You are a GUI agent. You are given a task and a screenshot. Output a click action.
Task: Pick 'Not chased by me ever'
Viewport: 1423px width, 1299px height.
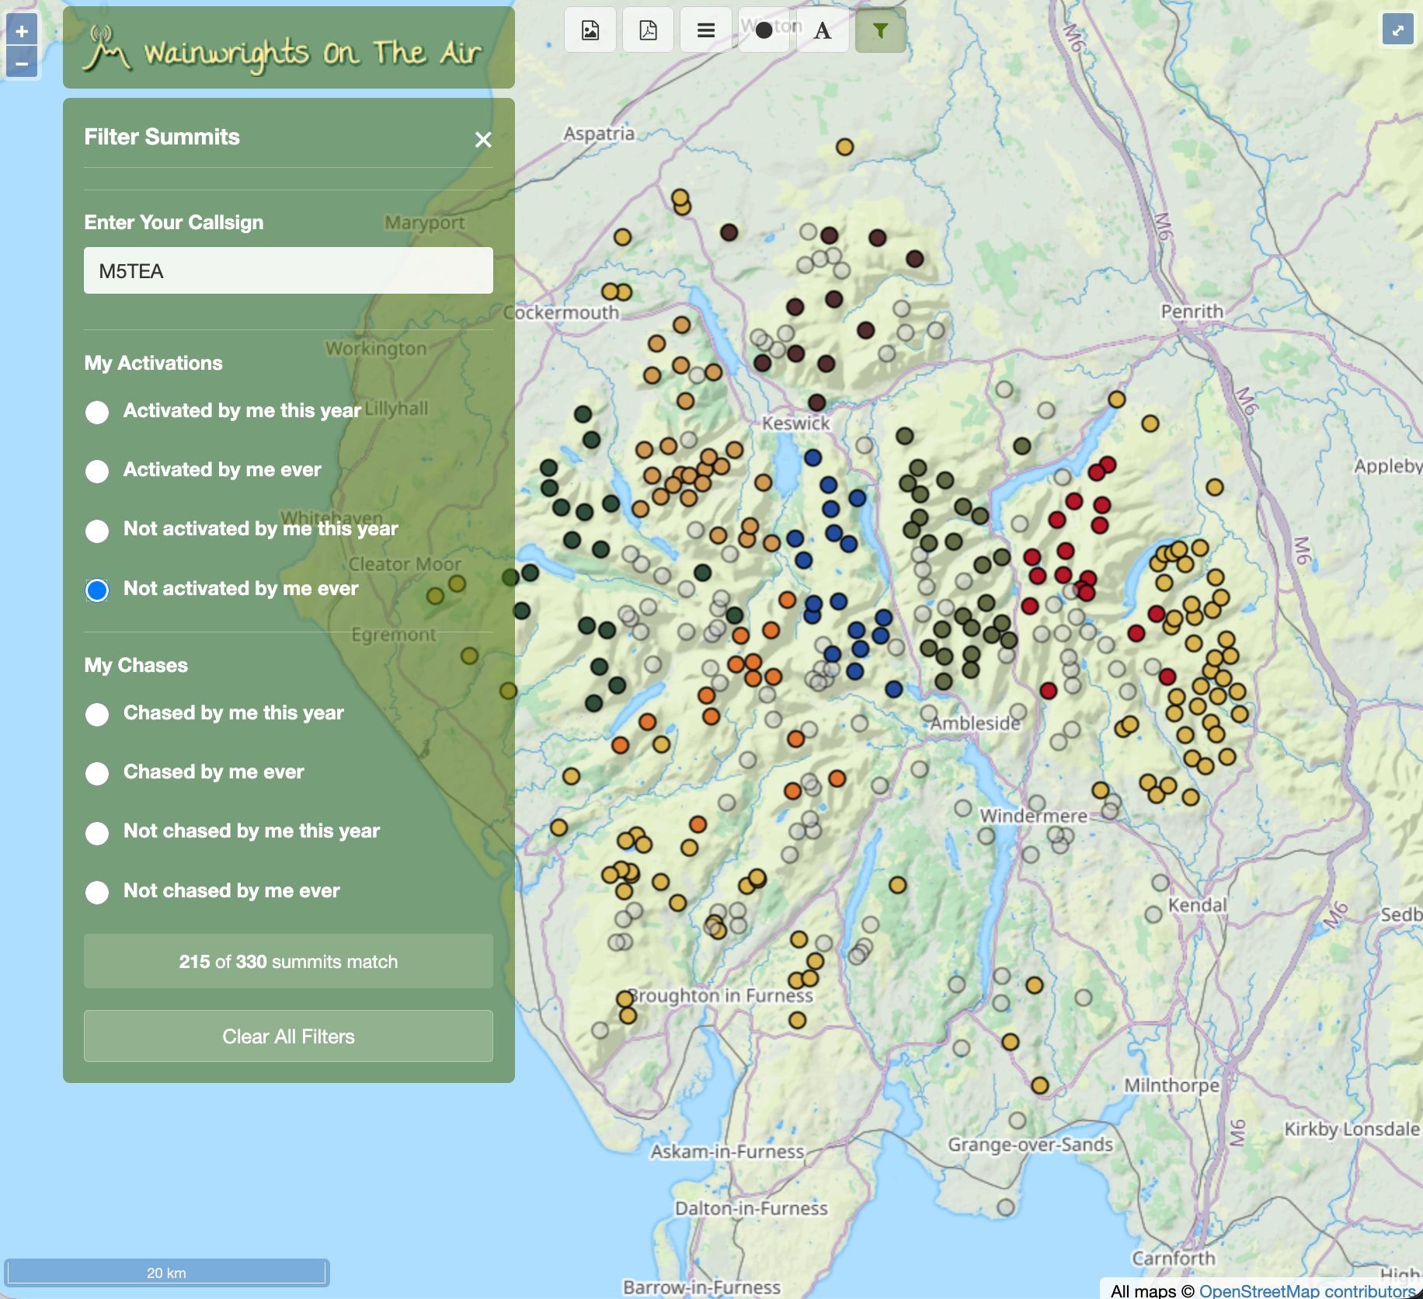click(x=97, y=892)
